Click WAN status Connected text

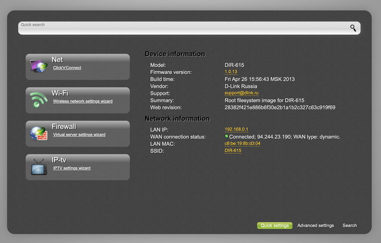tap(284, 137)
